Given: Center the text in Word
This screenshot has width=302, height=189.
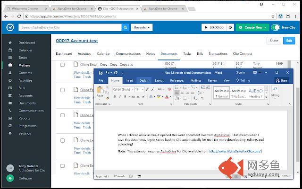Looking at the screenshot, I should pos(182,93).
